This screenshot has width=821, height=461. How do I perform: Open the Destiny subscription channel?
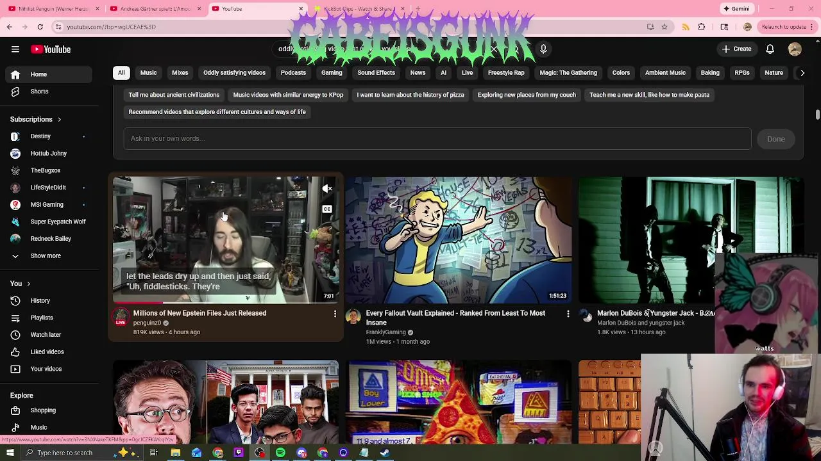49,136
